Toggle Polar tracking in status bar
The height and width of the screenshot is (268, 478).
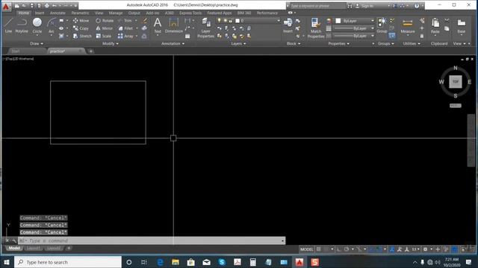click(347, 249)
